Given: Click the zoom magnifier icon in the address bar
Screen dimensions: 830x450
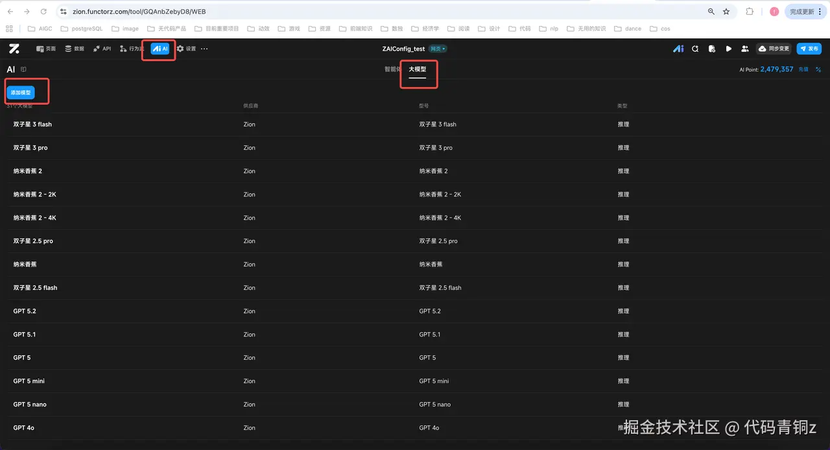Looking at the screenshot, I should click(711, 12).
